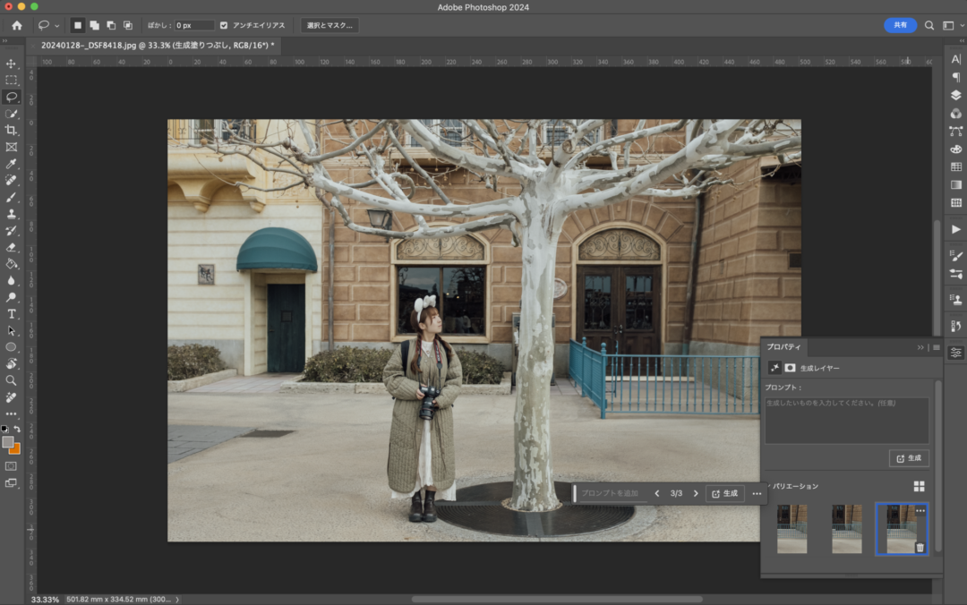
Task: Toggle the Quick Mask mode icon
Action: tap(12, 466)
